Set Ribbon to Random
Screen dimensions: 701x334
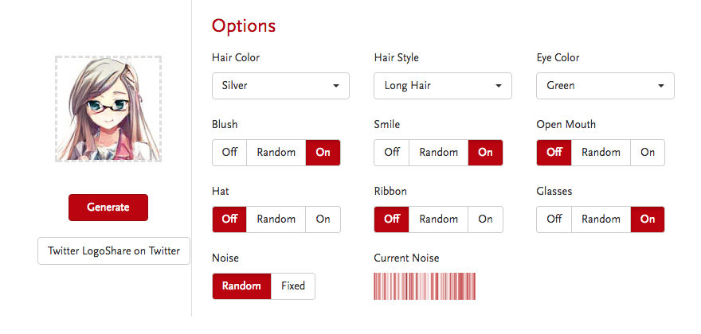tap(438, 219)
